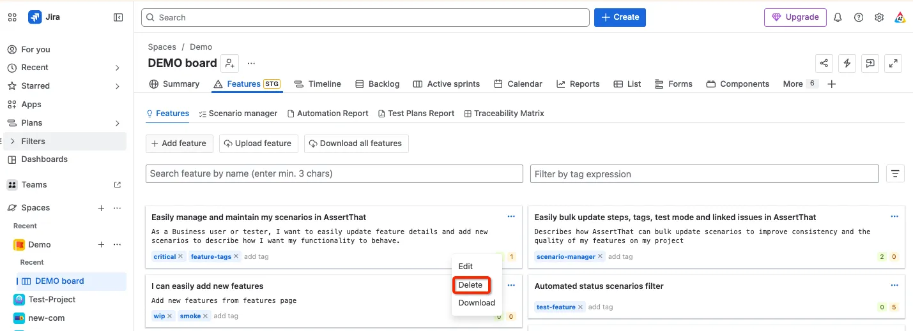Click add tag on the scenario-manager card
This screenshot has width=913, height=331.
[x=620, y=256]
